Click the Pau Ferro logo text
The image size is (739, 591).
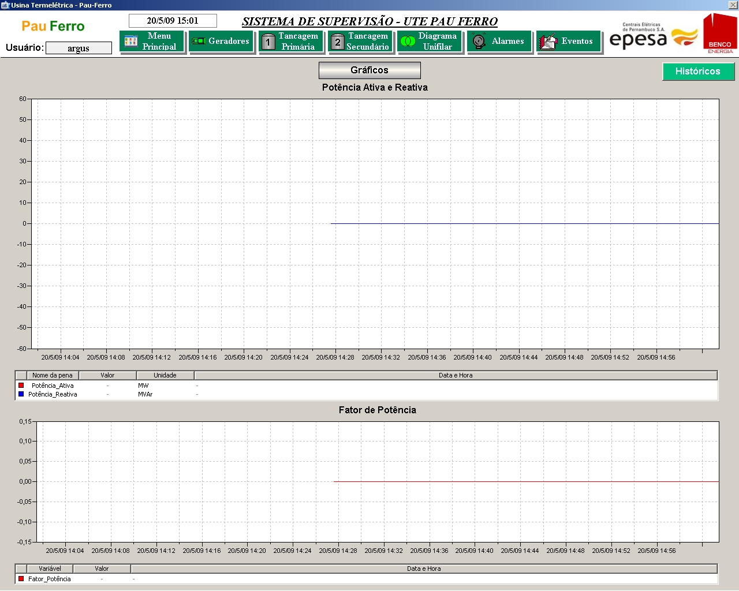click(53, 26)
